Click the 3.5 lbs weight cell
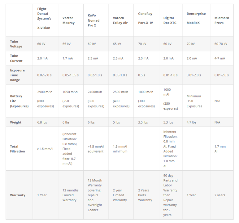The height and width of the screenshot is (223, 239). 146,122
